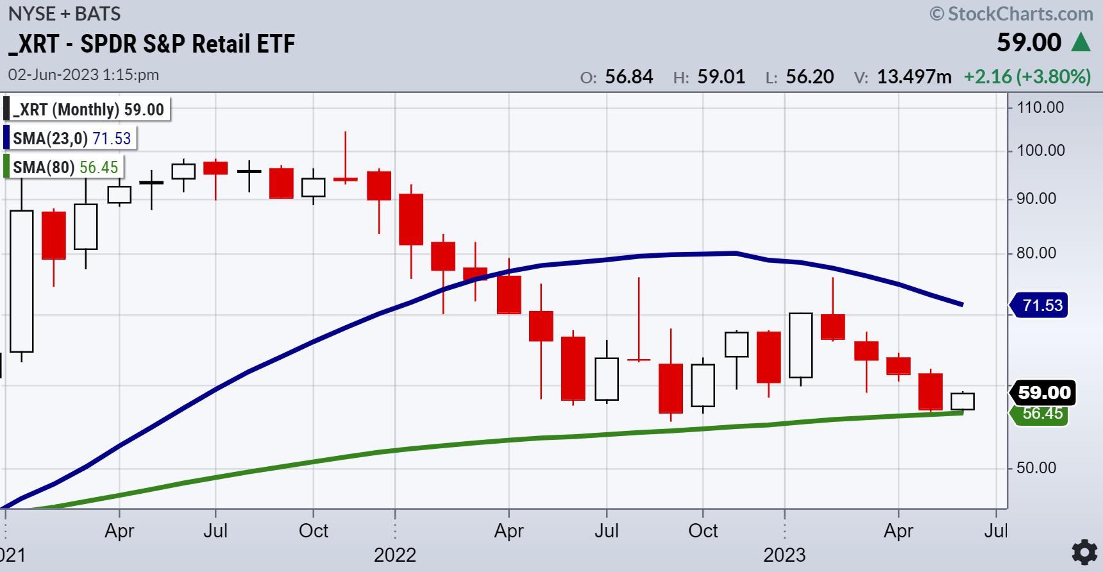Open chart settings via the gear icon

[1084, 553]
